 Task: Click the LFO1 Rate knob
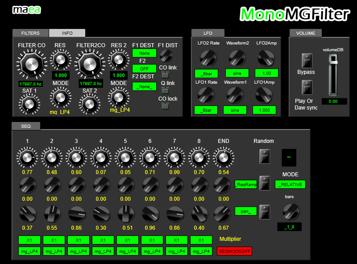point(206,95)
